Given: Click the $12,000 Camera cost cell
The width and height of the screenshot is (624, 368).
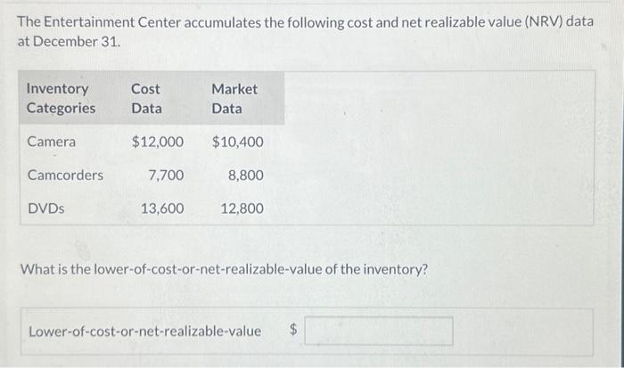Looking at the screenshot, I should tap(158, 142).
